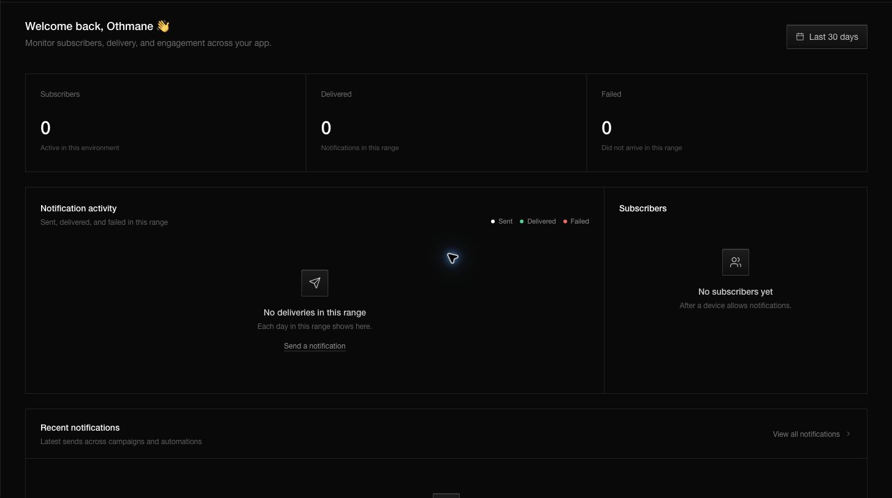The image size is (892, 498).
Task: Select the Sent legend label
Action: (x=506, y=222)
